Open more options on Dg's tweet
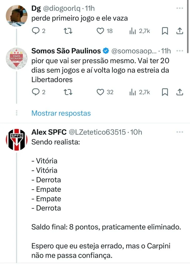190x265 pixels. 179,8
